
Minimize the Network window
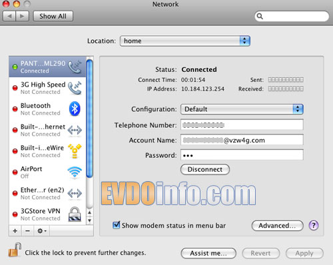(17, 4)
